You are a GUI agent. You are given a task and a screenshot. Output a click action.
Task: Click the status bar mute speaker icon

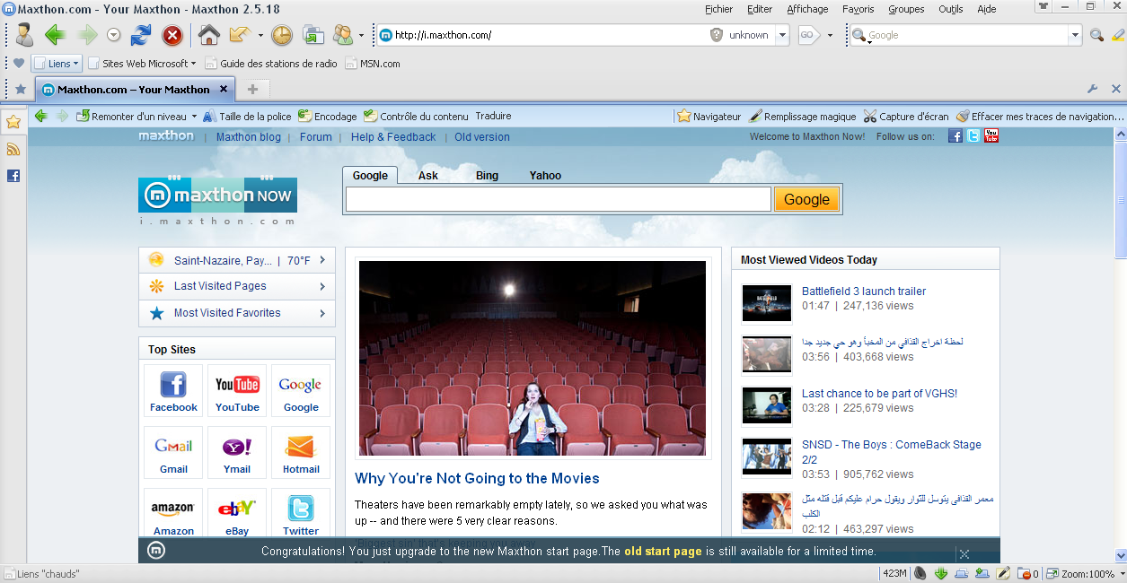(x=920, y=573)
